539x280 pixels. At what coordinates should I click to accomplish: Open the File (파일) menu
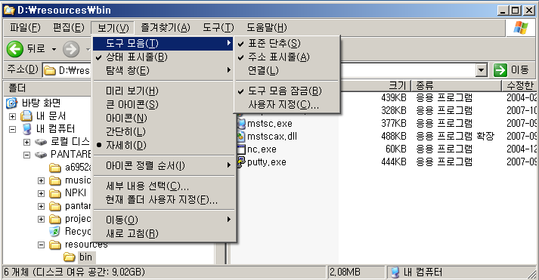[25, 28]
